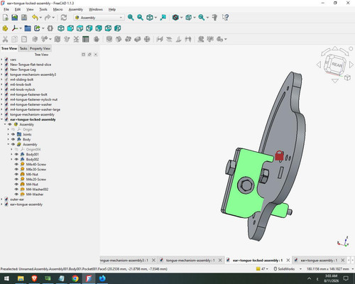The height and width of the screenshot is (284, 355).
Task: Click the What's This help icon
Action: (x=225, y=18)
